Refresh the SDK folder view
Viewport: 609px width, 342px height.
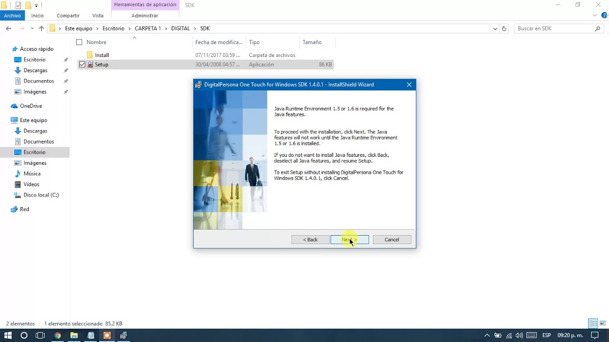pos(504,28)
